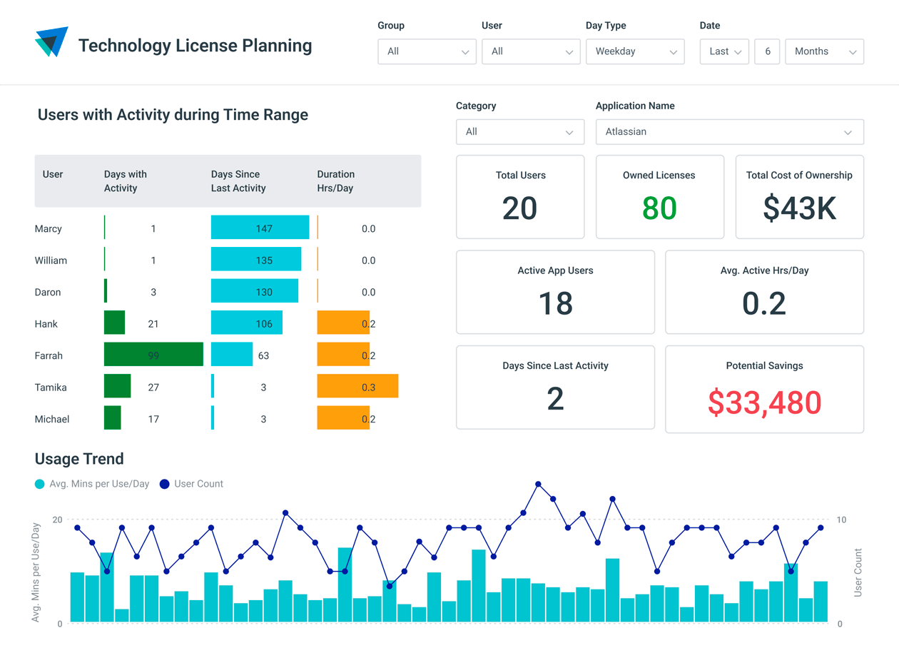Open the Group filter dropdown

coord(427,51)
